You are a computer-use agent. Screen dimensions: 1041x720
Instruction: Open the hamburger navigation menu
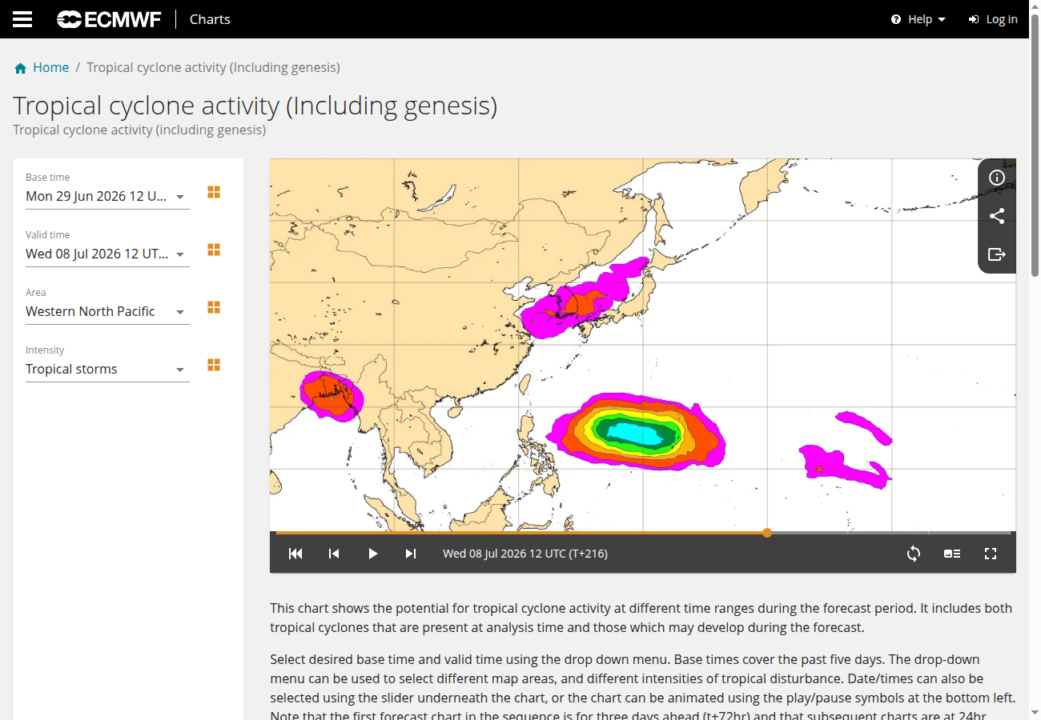pyautogui.click(x=22, y=19)
